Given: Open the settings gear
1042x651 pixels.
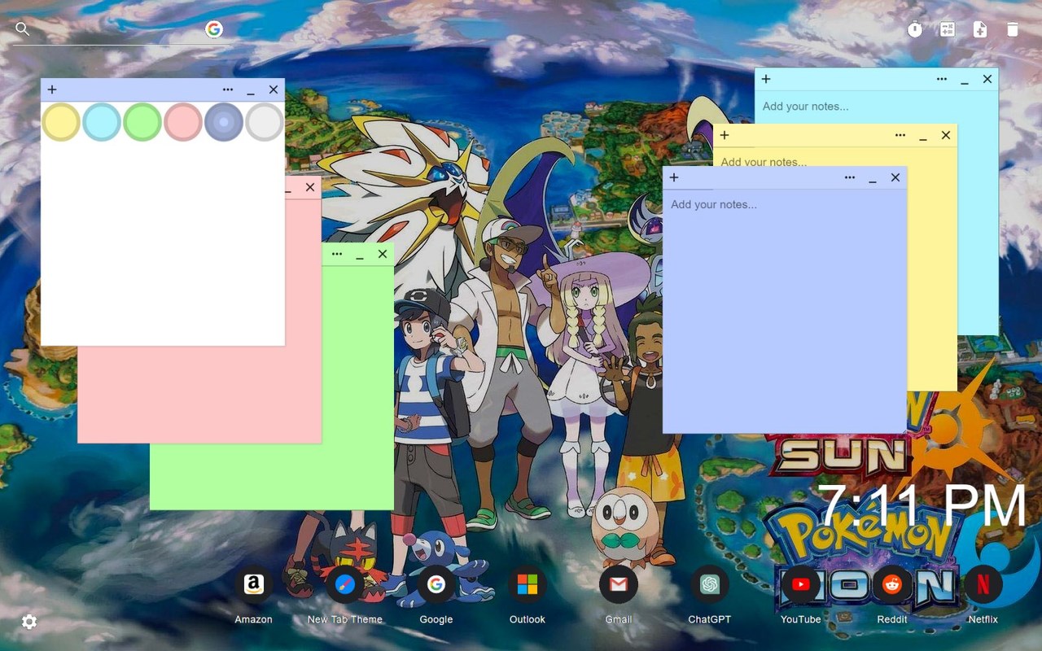Looking at the screenshot, I should 29,622.
